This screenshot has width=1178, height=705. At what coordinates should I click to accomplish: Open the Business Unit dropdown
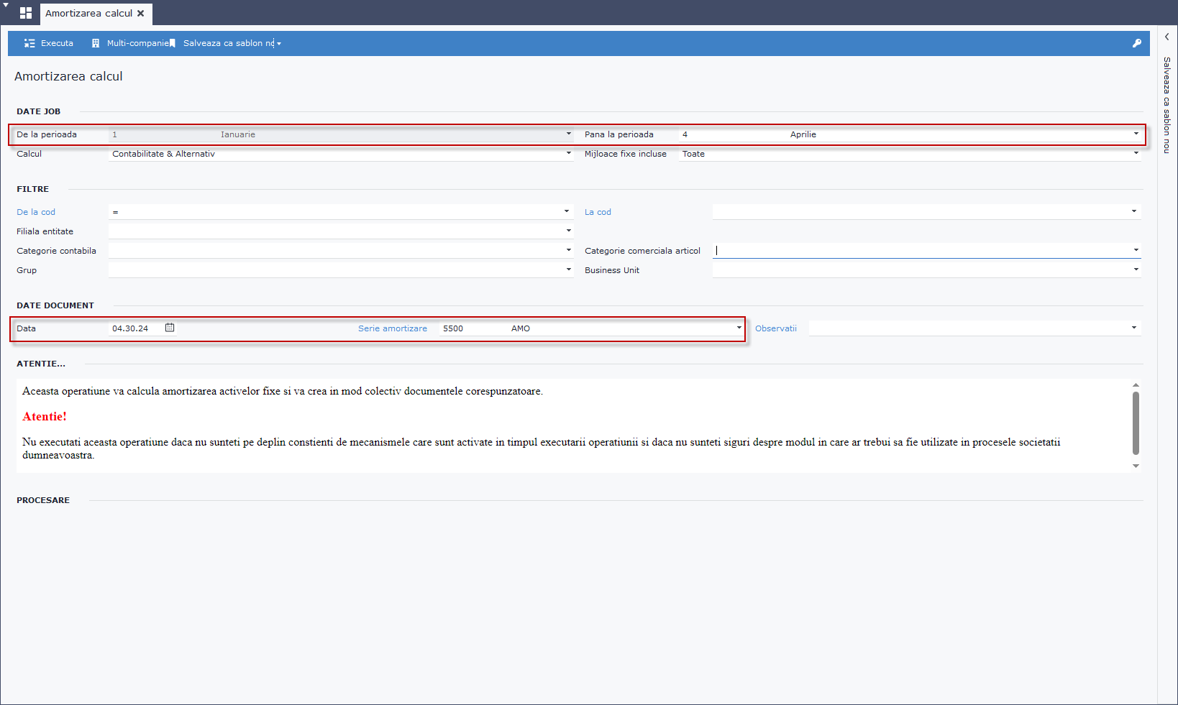pos(1136,269)
